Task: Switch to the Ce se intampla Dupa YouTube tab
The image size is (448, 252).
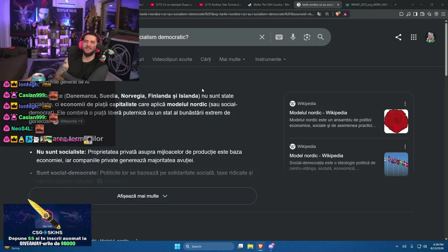Action: 171,5
